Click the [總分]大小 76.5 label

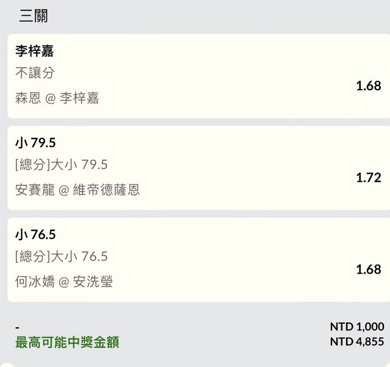click(62, 256)
